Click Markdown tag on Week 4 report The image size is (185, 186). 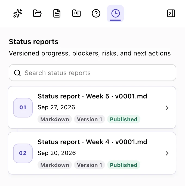coord(55,165)
